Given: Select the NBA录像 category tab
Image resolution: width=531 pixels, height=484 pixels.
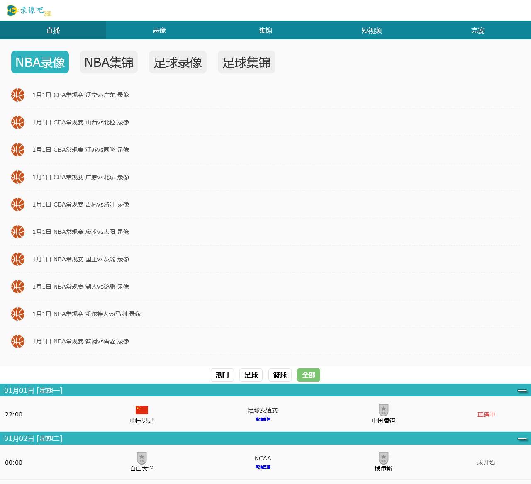Looking at the screenshot, I should [40, 62].
